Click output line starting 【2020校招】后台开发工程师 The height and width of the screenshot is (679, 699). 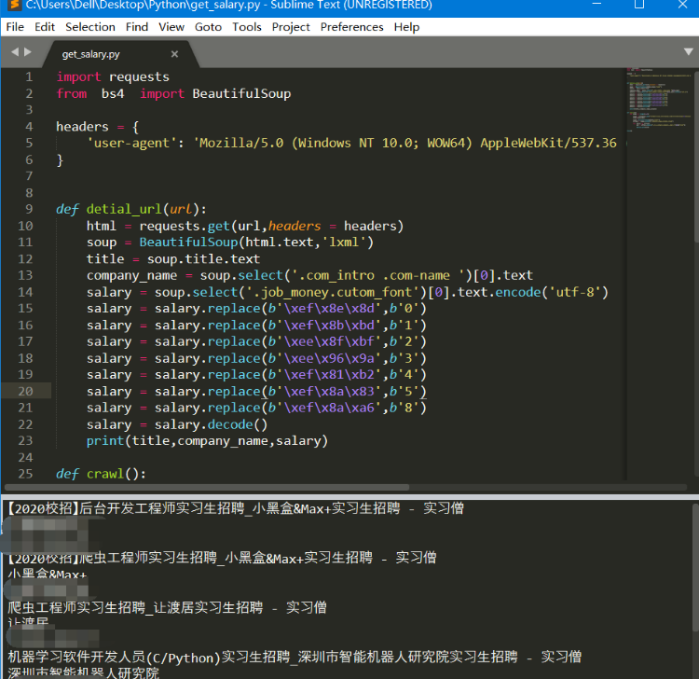[236, 508]
